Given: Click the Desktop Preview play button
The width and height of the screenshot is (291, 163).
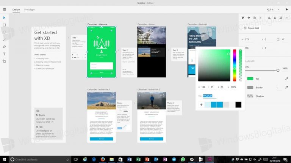Looking at the screenshot, I should 286,9.
